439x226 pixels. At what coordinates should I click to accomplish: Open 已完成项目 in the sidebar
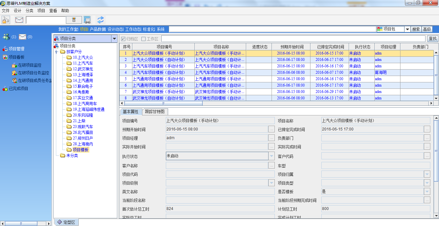coord(18,89)
